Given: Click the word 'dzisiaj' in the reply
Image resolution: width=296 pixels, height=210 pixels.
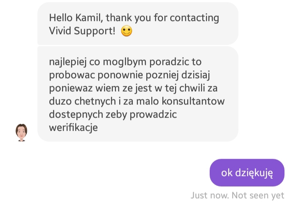Looking at the screenshot, I should click(x=196, y=75).
